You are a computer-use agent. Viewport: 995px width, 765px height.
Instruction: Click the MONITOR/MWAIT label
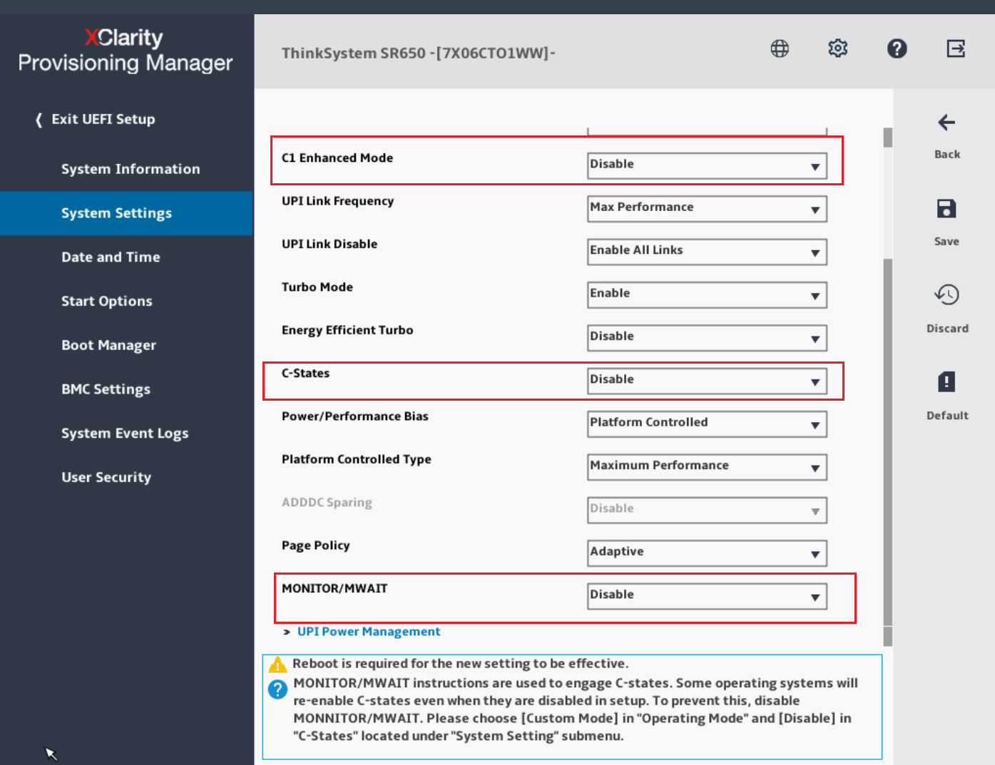point(335,588)
